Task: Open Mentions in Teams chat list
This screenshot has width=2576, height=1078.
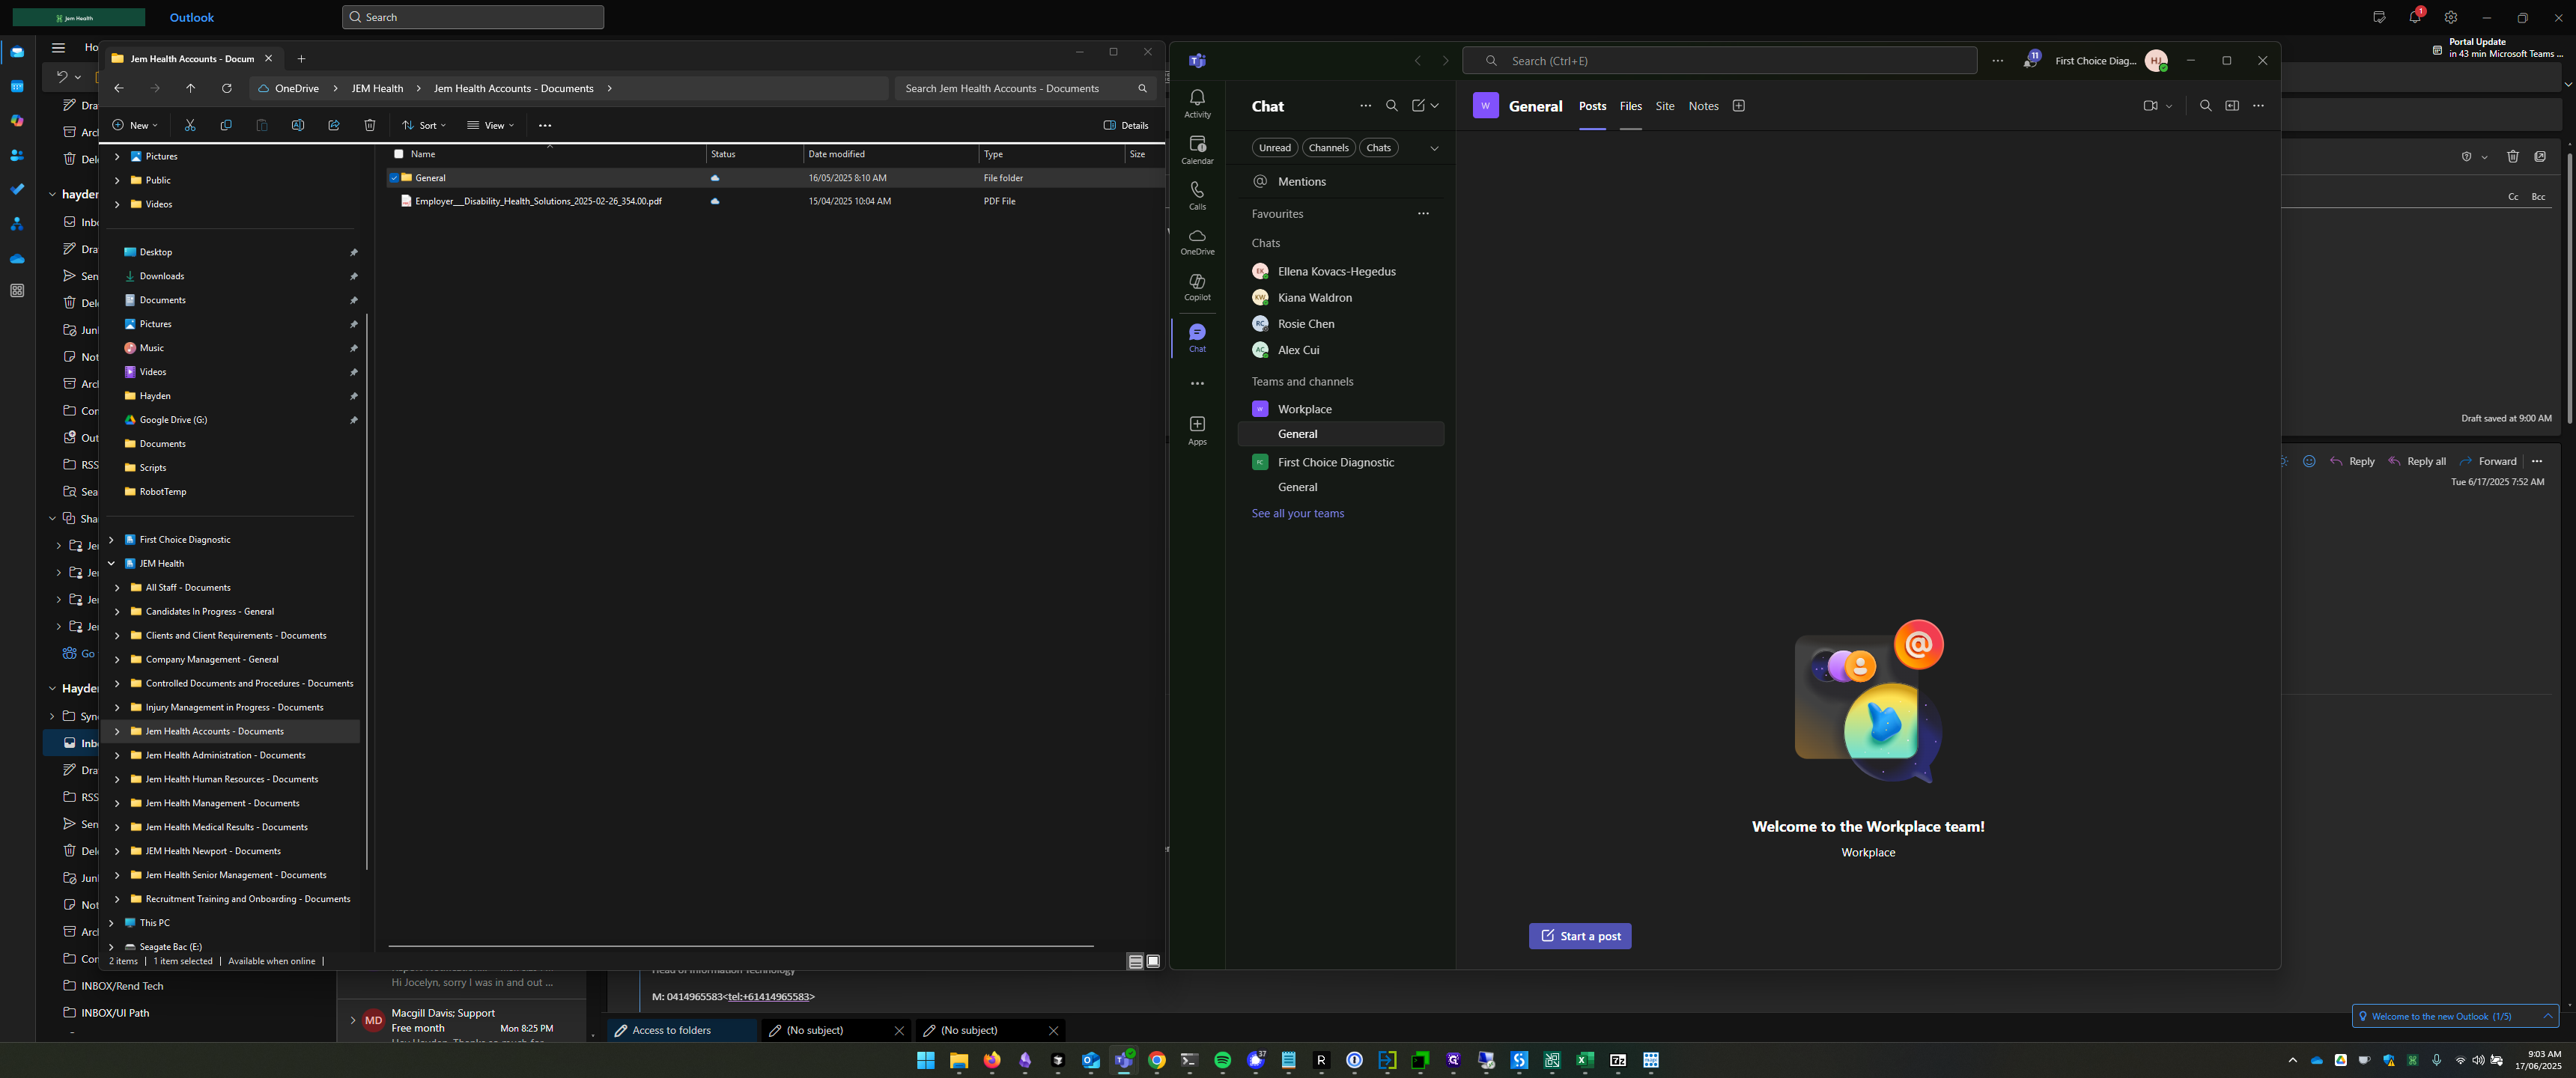Action: pos(1341,181)
